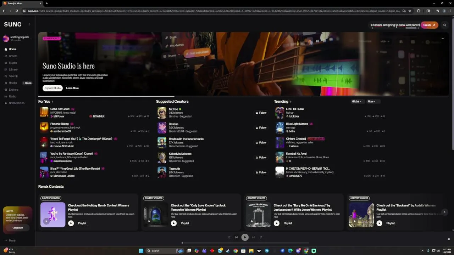
Task: Open the Gone For Good song cover
Action: pos(44,113)
